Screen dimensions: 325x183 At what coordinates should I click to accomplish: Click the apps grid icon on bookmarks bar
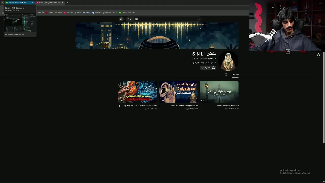click(x=3, y=13)
